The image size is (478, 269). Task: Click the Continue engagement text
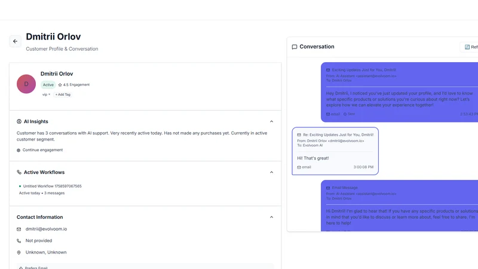[x=42, y=150]
